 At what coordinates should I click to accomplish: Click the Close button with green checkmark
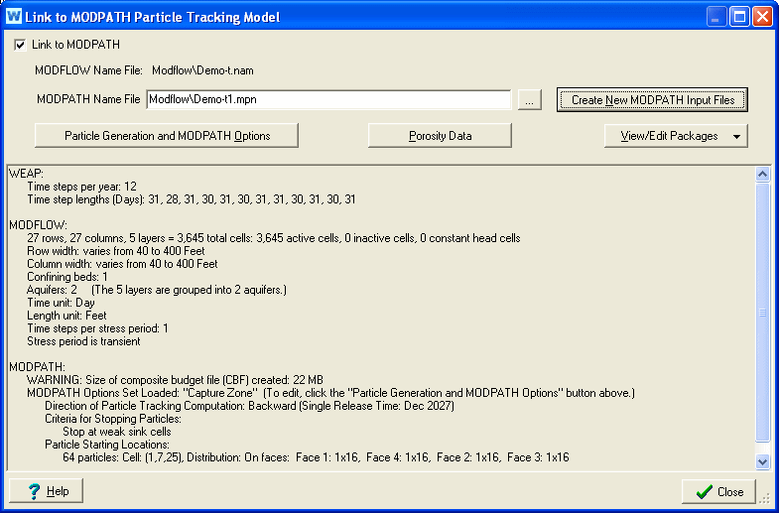point(718,491)
